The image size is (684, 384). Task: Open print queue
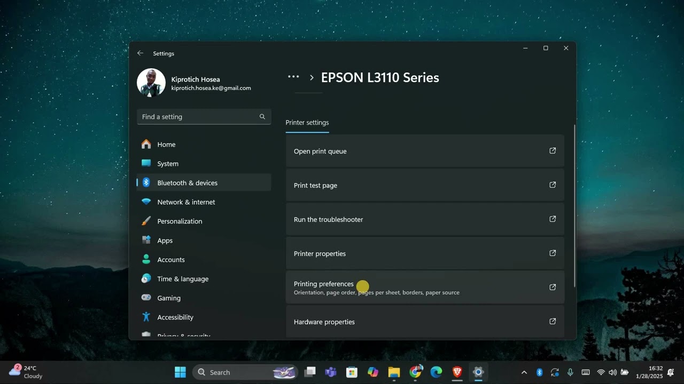click(x=425, y=151)
